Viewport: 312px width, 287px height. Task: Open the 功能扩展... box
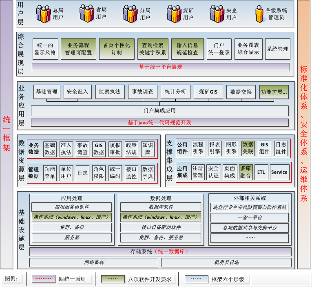[x=274, y=92]
